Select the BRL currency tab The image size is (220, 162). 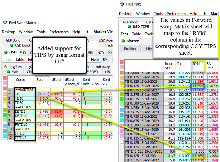pos(91,53)
